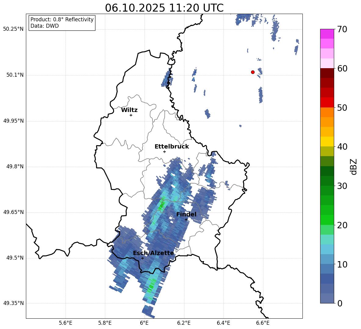Click the red radar site marker dot
Screen dimensions: 361x329
[253, 72]
